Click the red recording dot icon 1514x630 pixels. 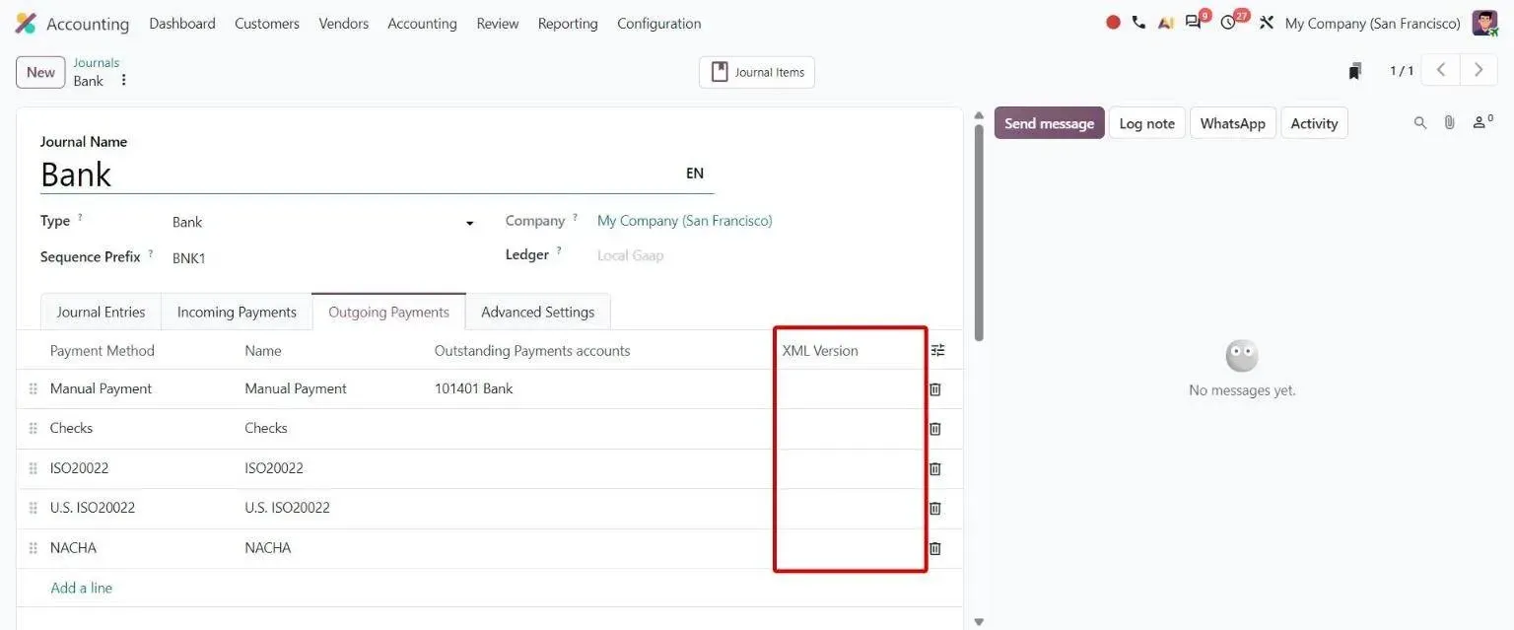coord(1113,22)
